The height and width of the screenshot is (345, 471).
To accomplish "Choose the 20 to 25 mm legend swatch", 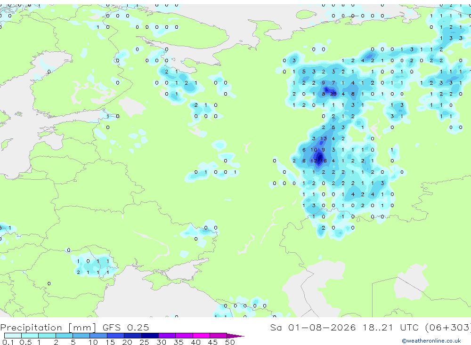I will (132, 336).
